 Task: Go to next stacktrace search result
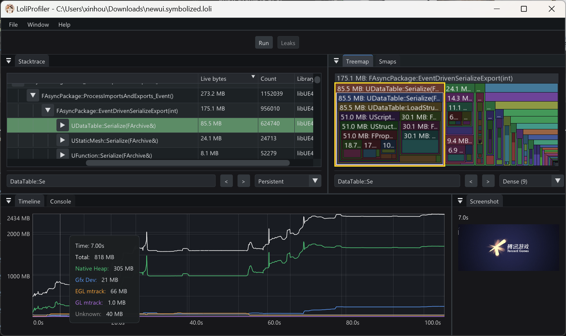(x=243, y=181)
